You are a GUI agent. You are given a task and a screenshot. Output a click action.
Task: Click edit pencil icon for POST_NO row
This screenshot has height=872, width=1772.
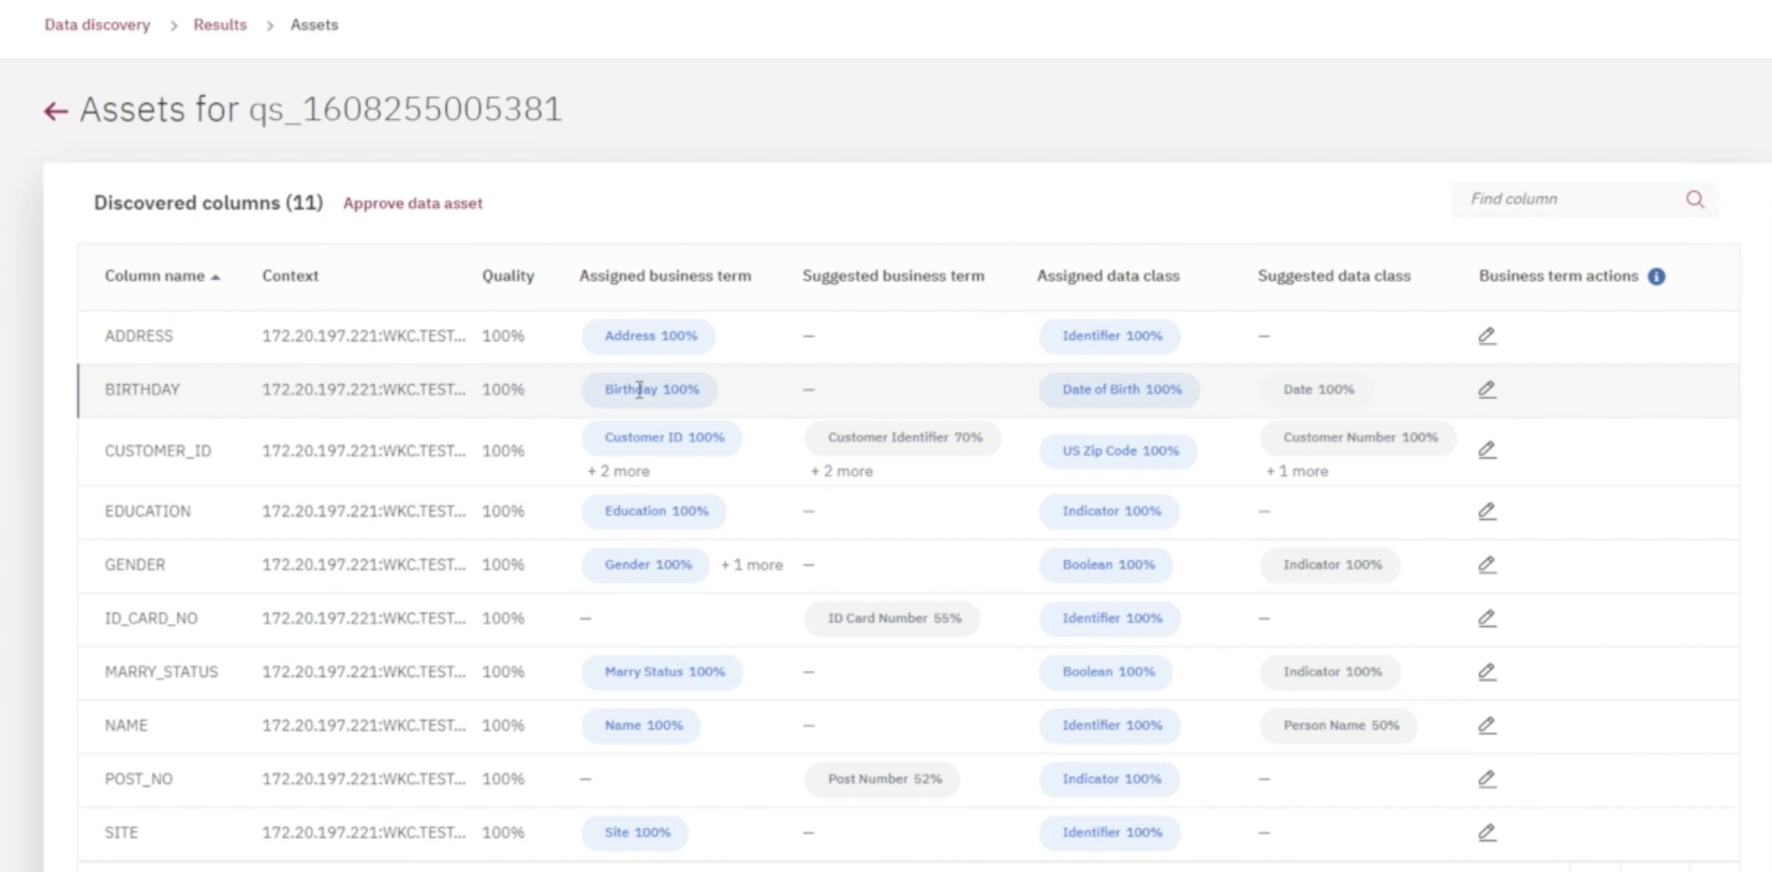[x=1487, y=778]
